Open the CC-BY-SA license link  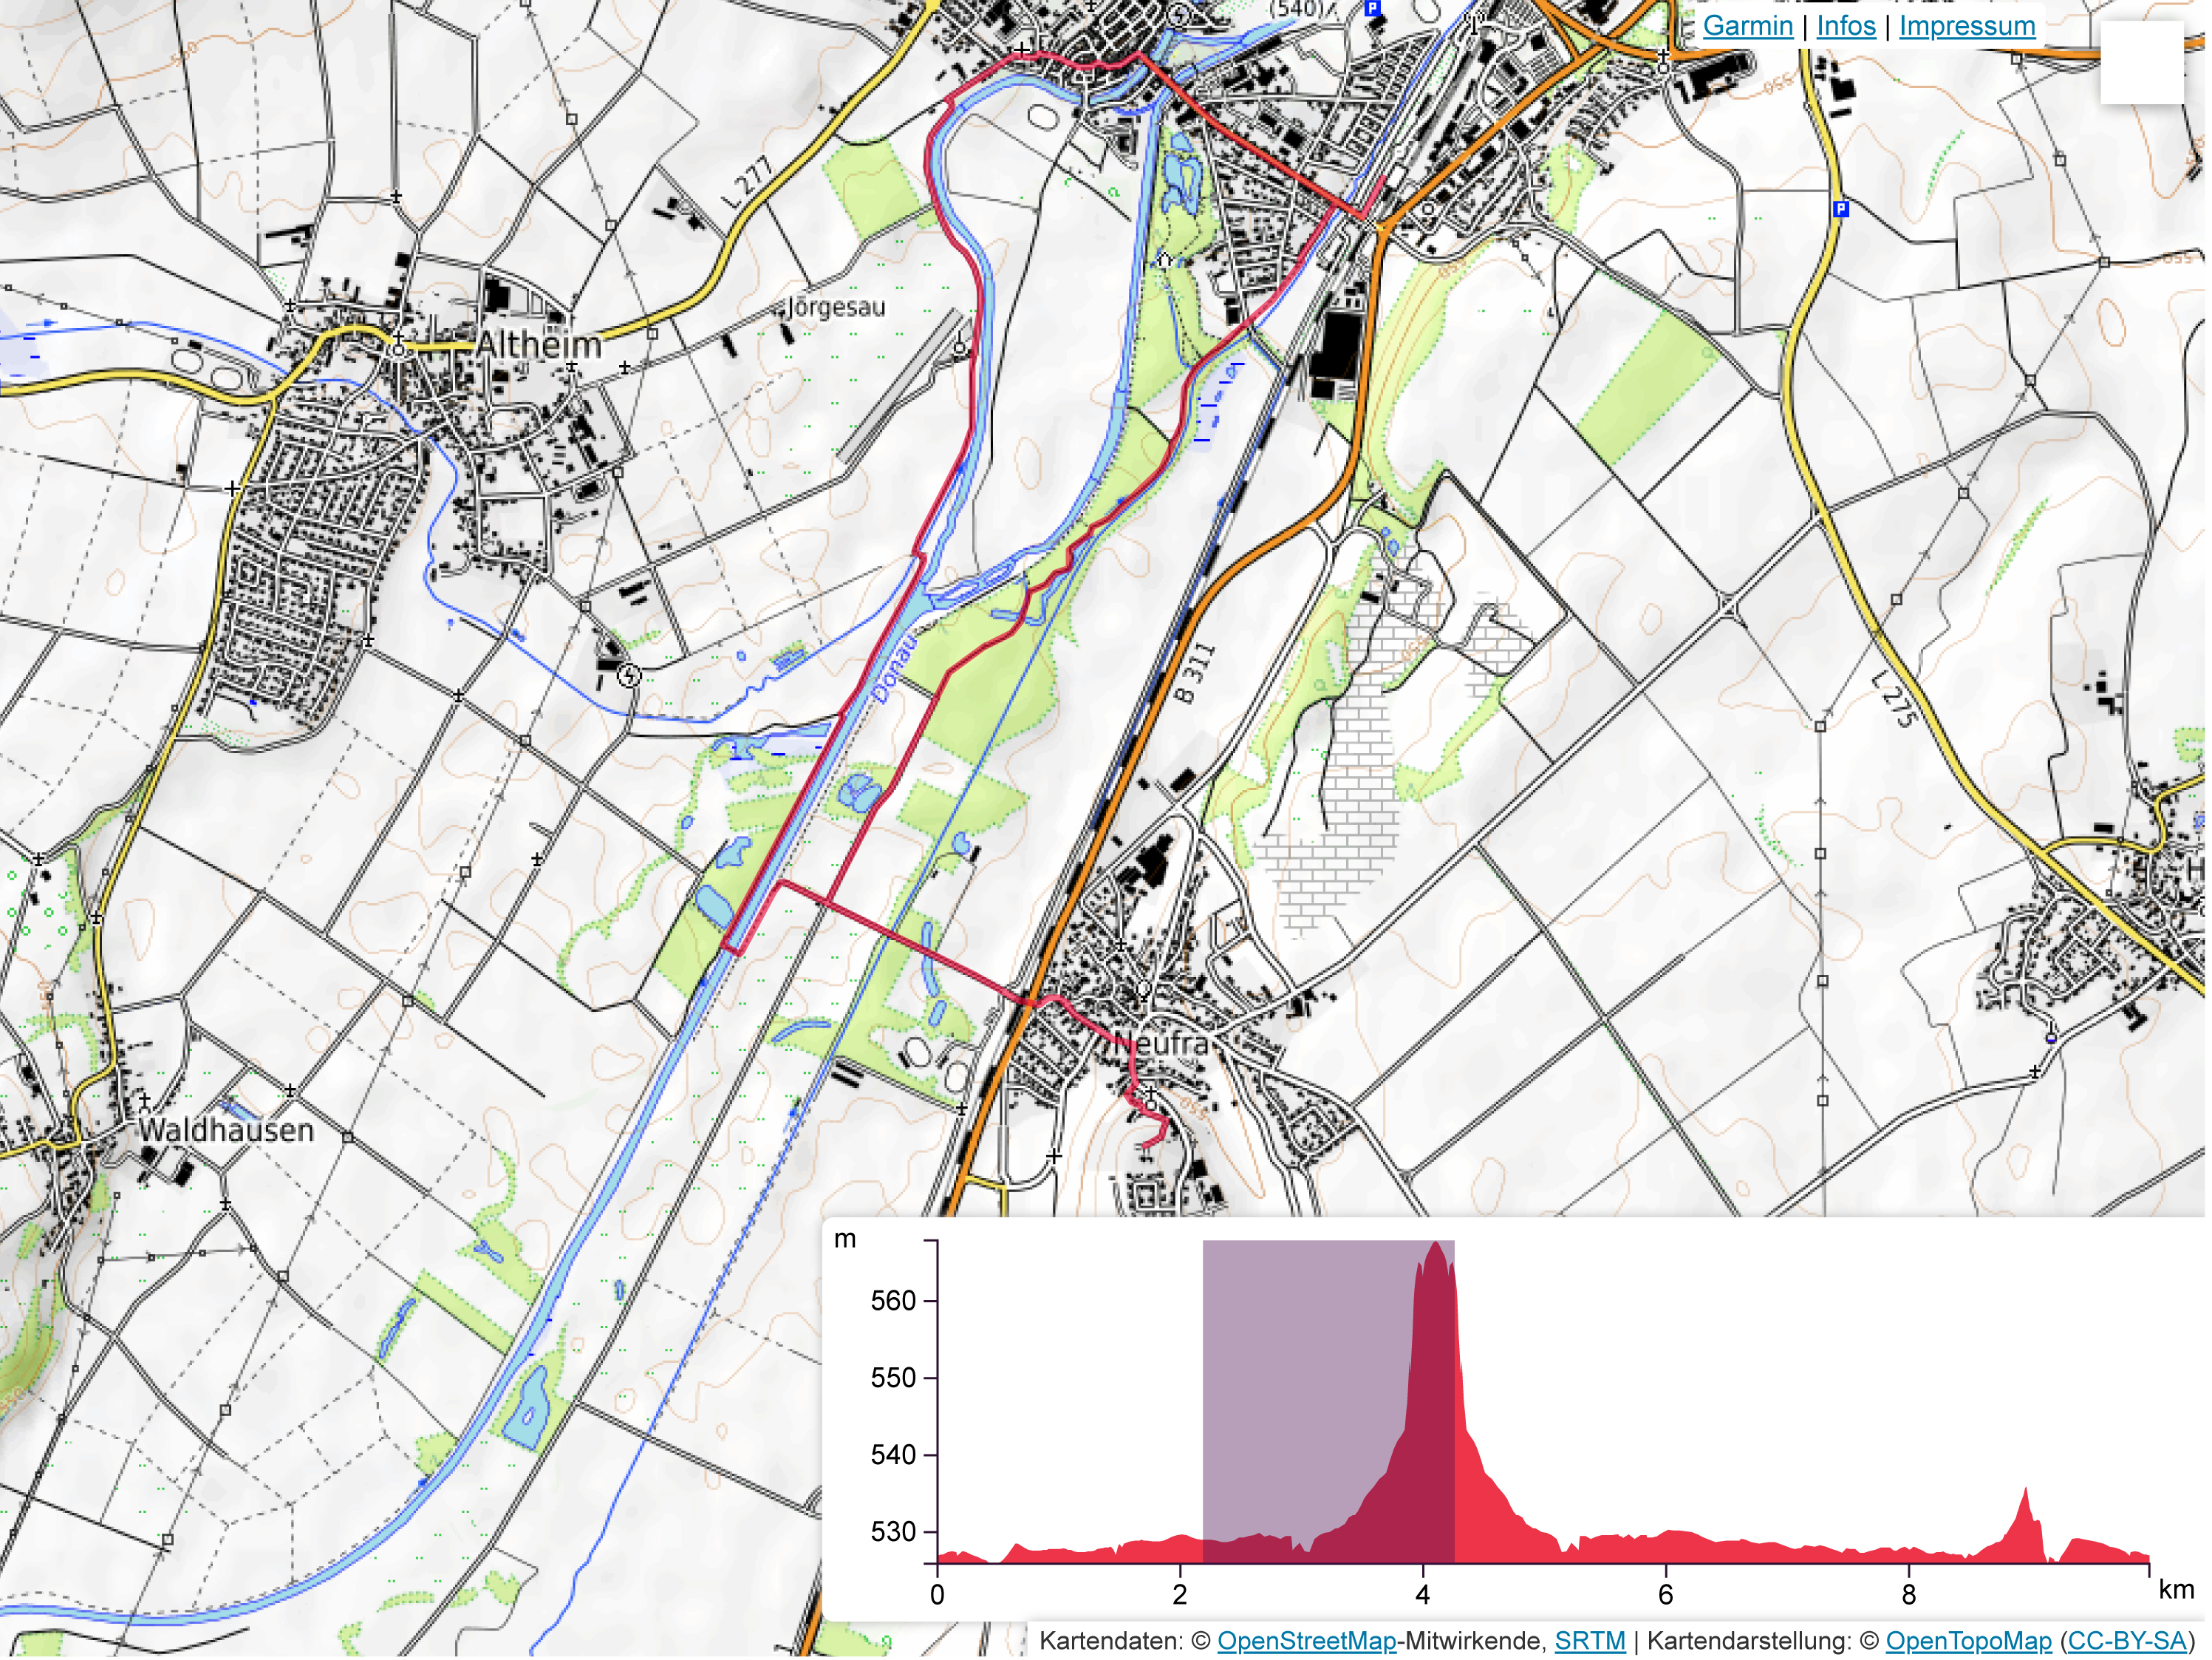click(x=2126, y=1641)
